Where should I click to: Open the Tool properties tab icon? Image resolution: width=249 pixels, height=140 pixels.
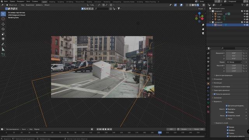(208, 53)
